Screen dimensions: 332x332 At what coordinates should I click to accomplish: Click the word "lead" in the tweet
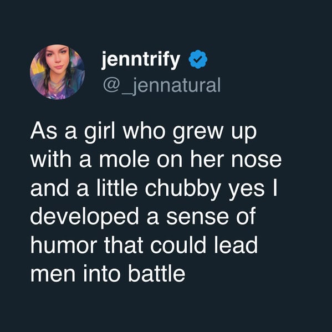pyautogui.click(x=236, y=244)
